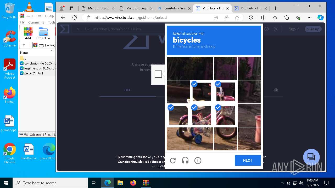Open Task View from taskbar
The width and height of the screenshot is (335, 188).
click(94, 183)
